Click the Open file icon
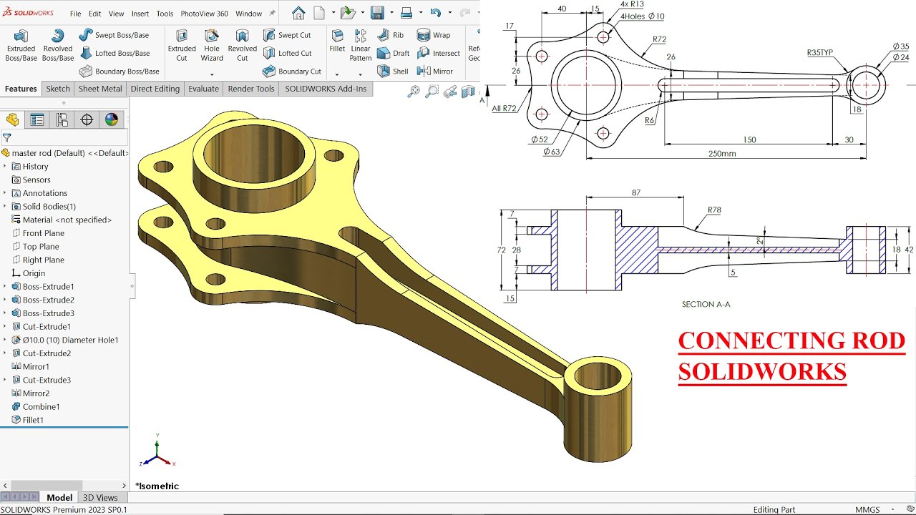Screen dimensions: 916x515 coord(348,13)
